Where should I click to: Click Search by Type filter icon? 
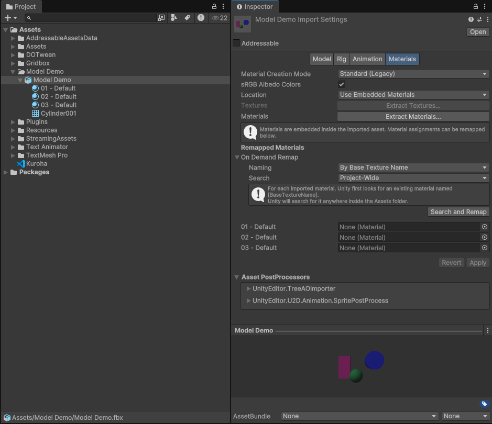pos(174,18)
